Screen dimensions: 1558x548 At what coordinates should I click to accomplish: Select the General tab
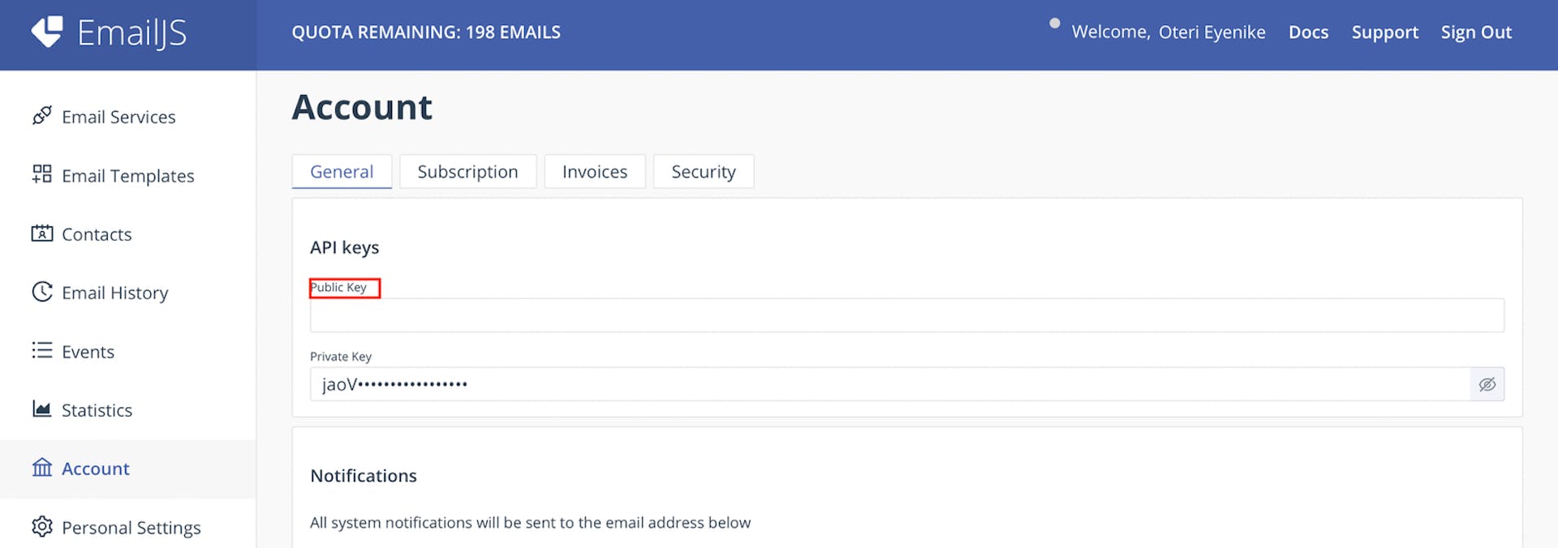[x=342, y=171]
